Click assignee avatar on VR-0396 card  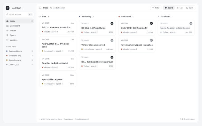[x=151, y=23]
